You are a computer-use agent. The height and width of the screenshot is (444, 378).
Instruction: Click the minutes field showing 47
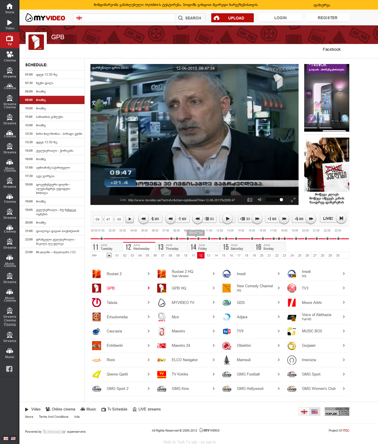point(108,219)
